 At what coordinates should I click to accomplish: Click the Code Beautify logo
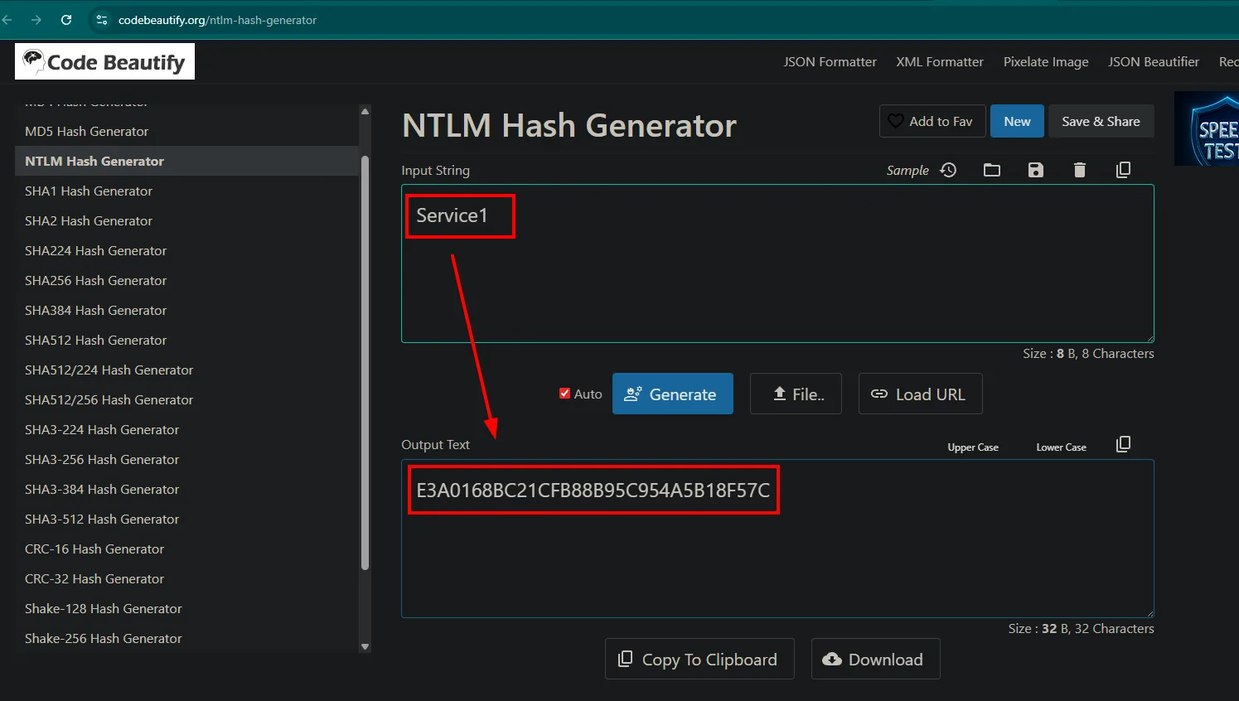[104, 61]
